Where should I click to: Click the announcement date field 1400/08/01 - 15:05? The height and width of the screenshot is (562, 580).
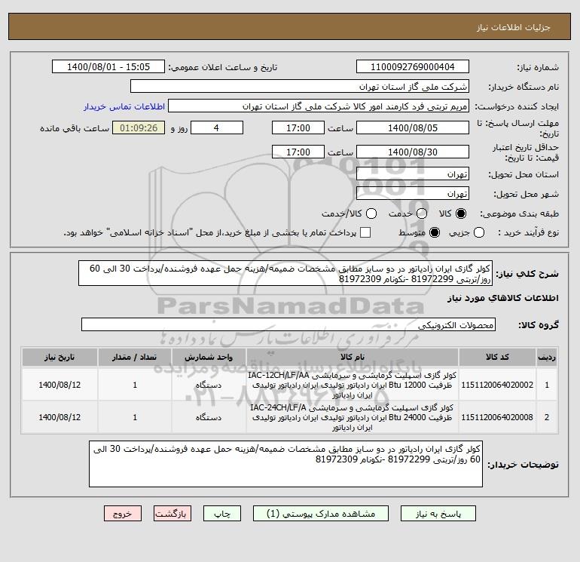[108, 66]
